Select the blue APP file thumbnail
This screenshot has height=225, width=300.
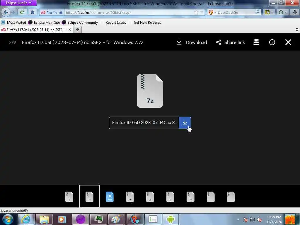click(x=110, y=197)
